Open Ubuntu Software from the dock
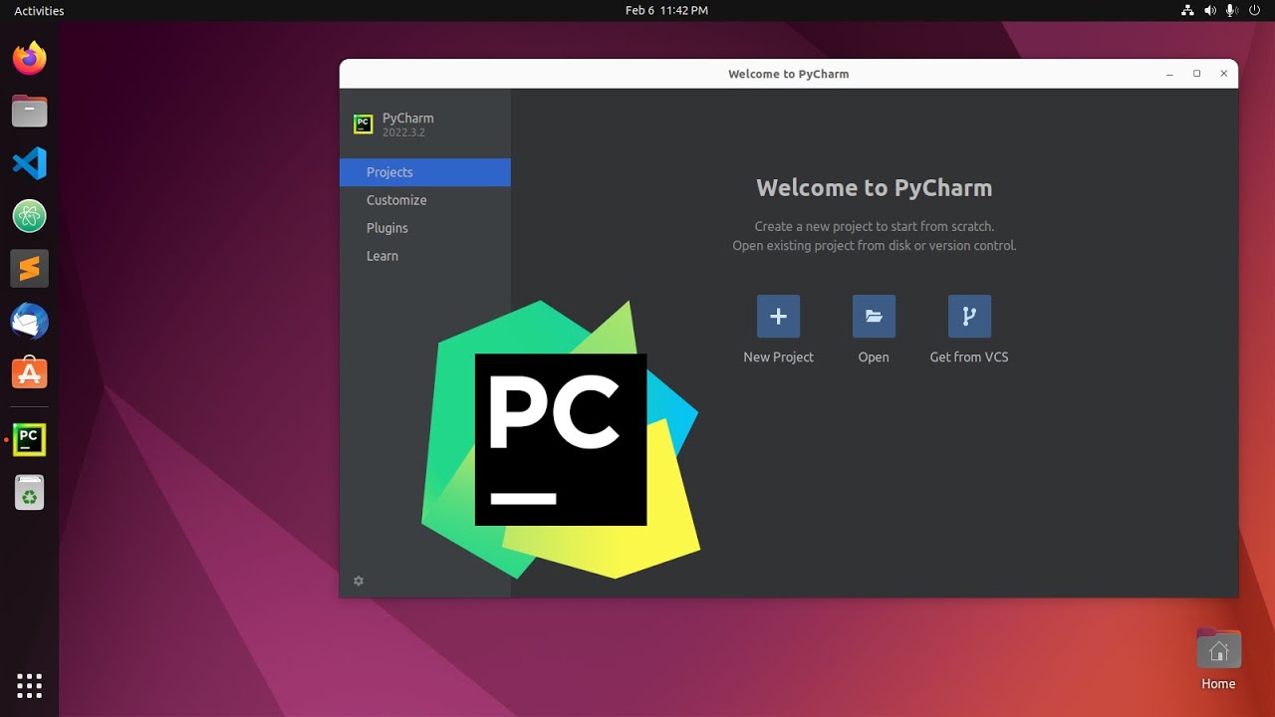Image resolution: width=1275 pixels, height=717 pixels. point(30,373)
